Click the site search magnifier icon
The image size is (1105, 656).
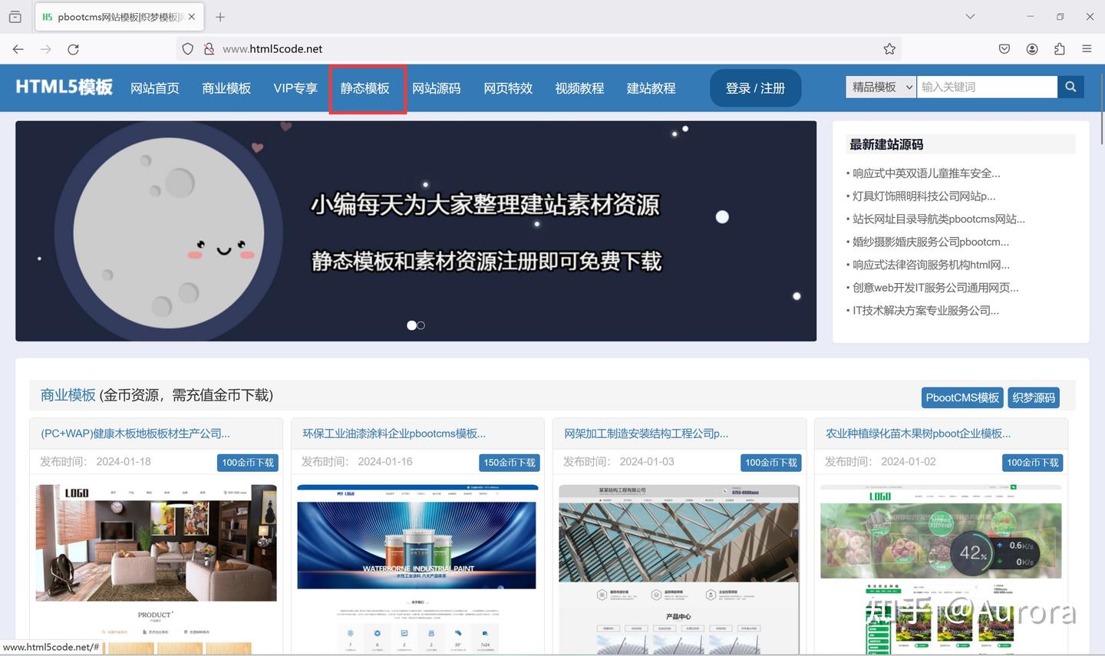pos(1070,87)
